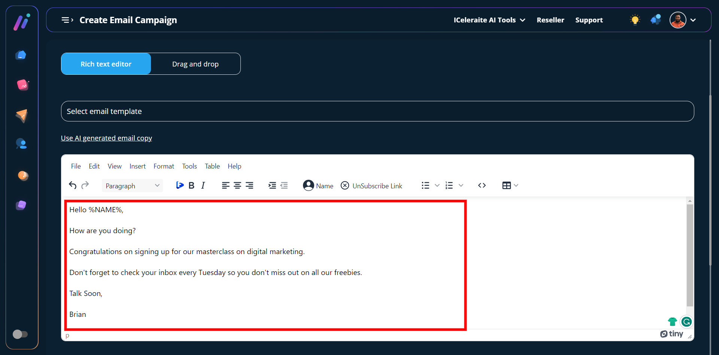719x355 pixels.
Task: Toggle the switch at sidebar bottom
Action: pyautogui.click(x=20, y=334)
